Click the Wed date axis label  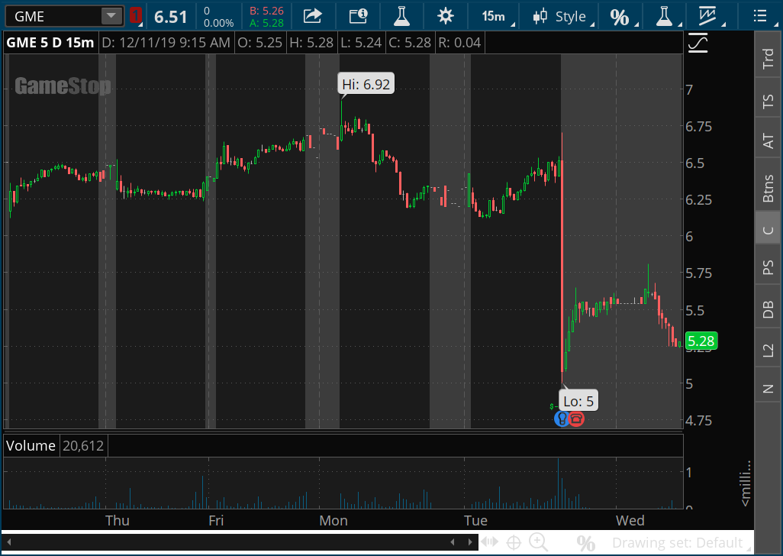[630, 521]
